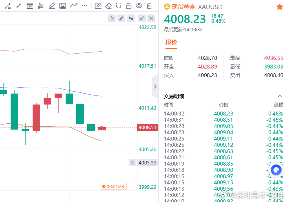Click the 4023.58 axis label
Image resolution: width=288 pixels, height=202 pixels.
click(147, 27)
